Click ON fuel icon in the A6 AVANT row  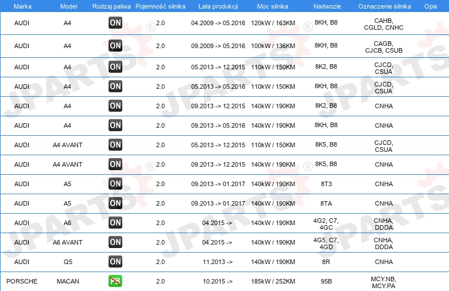115,242
